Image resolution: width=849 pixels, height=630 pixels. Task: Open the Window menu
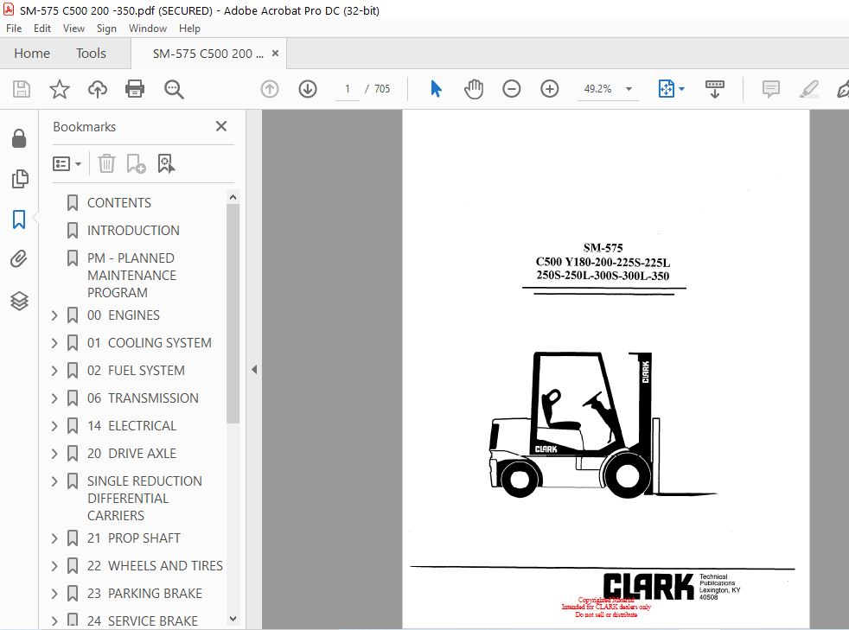coord(147,29)
